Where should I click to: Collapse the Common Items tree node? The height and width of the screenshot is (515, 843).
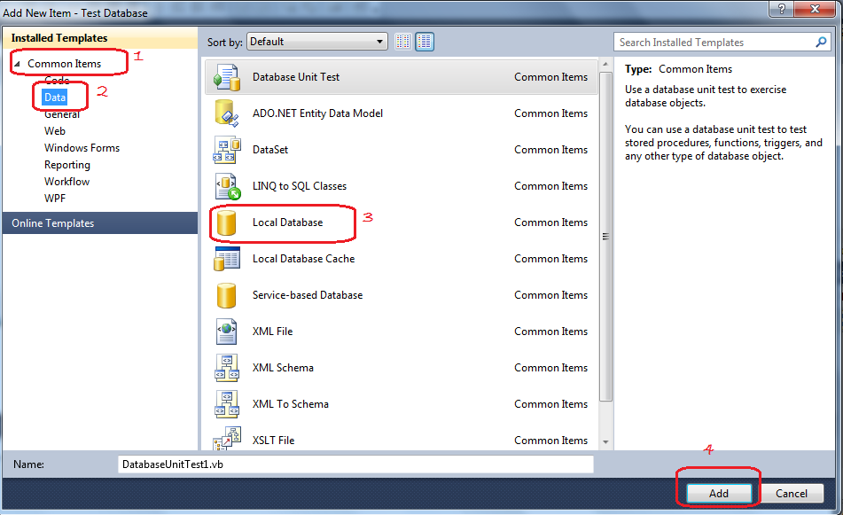[x=17, y=64]
